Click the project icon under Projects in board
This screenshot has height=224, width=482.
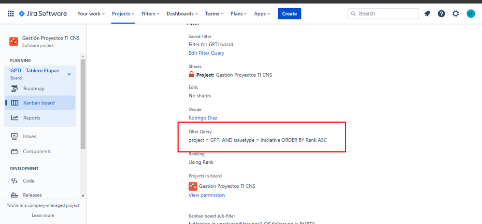coord(193,186)
